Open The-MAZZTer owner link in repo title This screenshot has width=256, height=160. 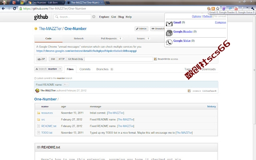coord(50,28)
